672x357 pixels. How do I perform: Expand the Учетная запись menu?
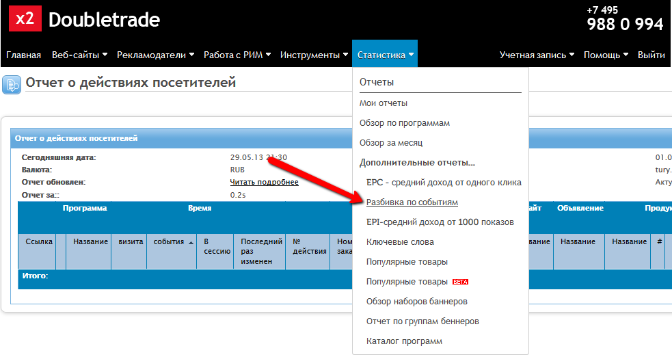pos(537,55)
